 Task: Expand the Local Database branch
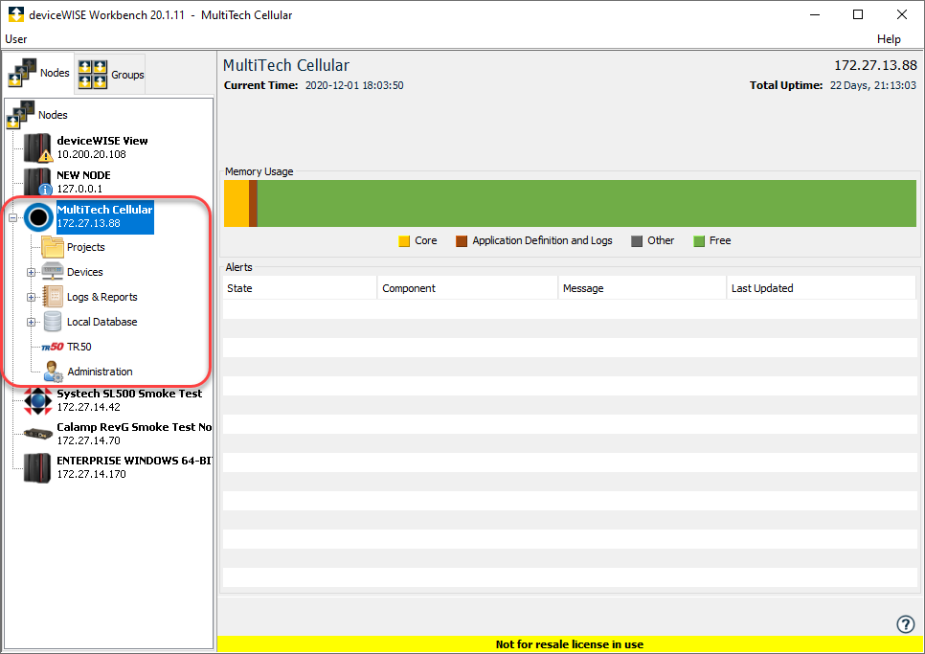[x=31, y=322]
